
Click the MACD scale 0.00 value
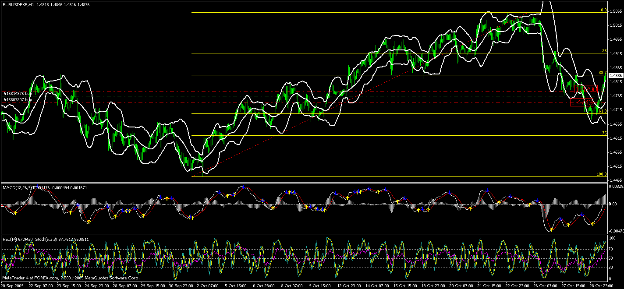[x=613, y=204]
